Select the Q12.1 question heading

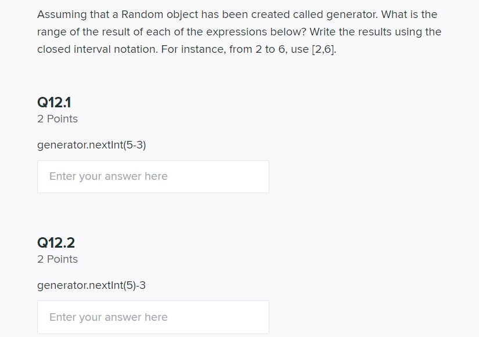pyautogui.click(x=53, y=102)
